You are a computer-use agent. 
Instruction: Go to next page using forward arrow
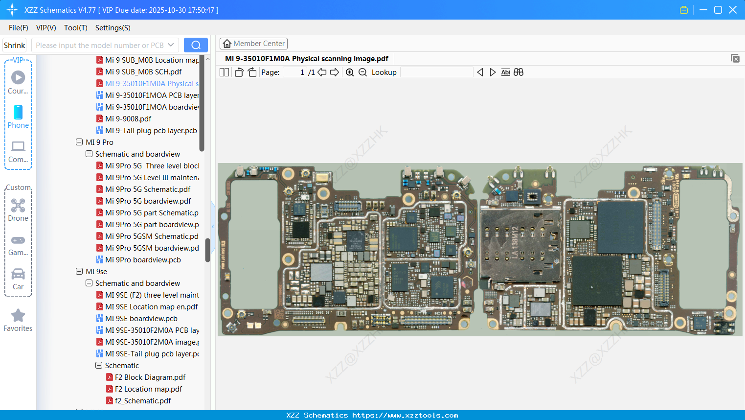point(335,72)
